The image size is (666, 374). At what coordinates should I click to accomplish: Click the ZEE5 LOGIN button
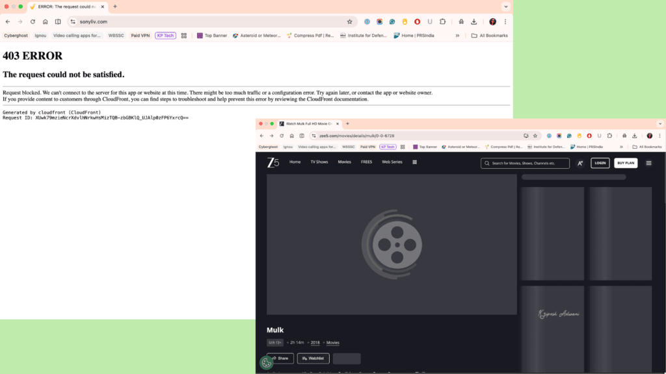(600, 163)
